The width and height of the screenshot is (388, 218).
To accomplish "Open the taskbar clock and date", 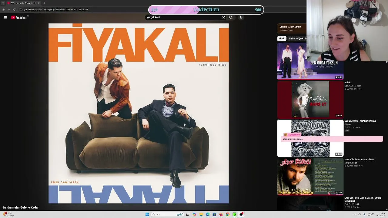I will pos(380,214).
